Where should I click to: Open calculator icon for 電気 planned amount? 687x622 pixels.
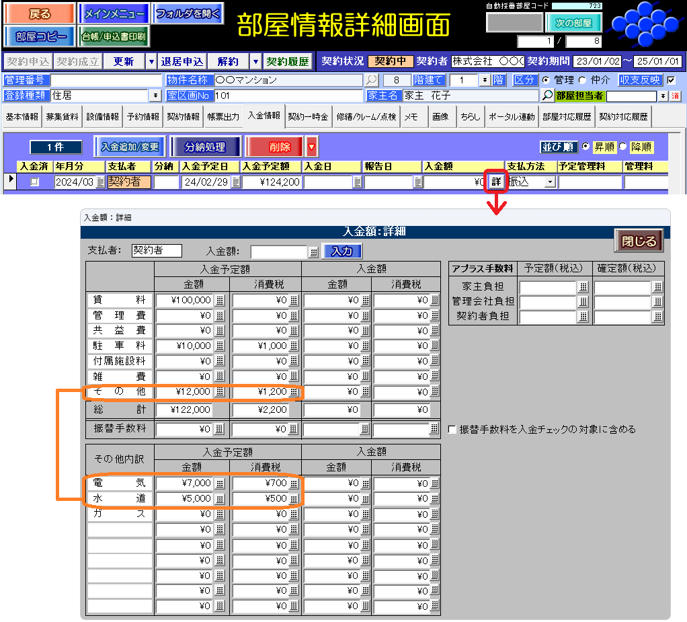220,483
